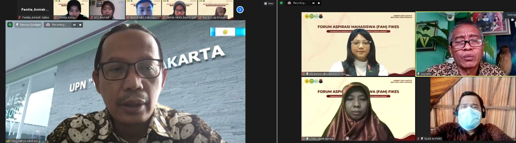Click the green encryption shield in right window
The width and height of the screenshot is (516, 143).
pos(281,3)
